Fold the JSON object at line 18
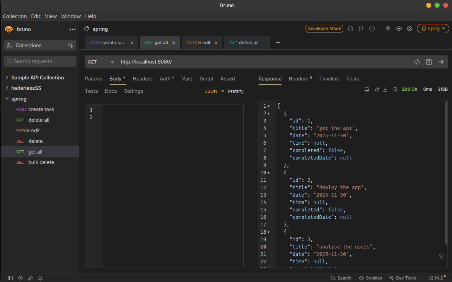452x282 pixels. click(x=268, y=232)
